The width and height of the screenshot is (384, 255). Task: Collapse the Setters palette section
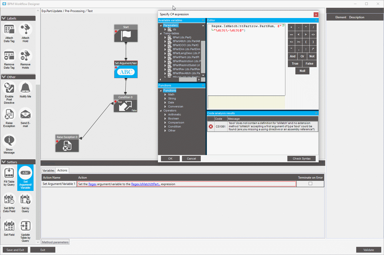pyautogui.click(x=4, y=162)
